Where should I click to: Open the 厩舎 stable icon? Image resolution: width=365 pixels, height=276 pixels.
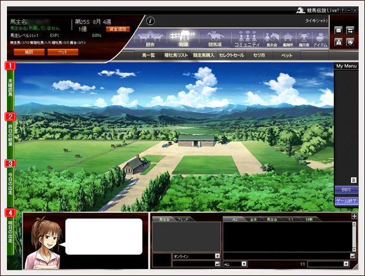(x=150, y=38)
